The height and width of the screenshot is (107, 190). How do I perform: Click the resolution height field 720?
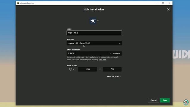click(x=112, y=69)
